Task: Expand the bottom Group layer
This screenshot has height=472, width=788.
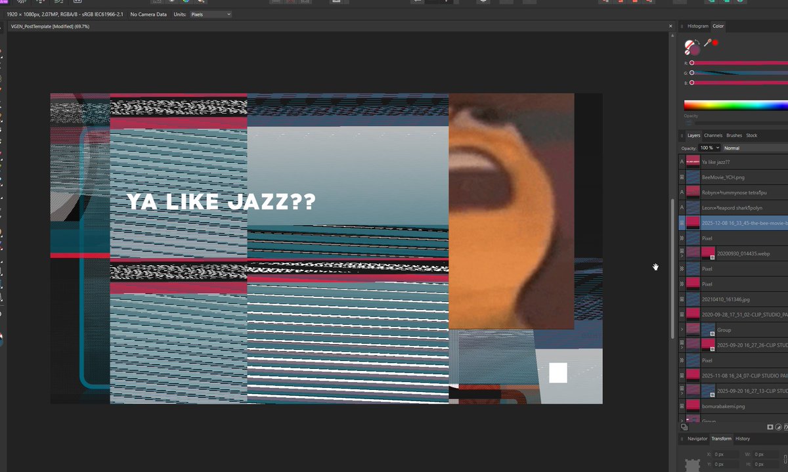Action: (x=682, y=421)
